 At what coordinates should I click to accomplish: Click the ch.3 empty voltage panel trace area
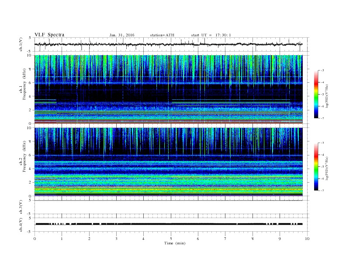tap(172, 207)
